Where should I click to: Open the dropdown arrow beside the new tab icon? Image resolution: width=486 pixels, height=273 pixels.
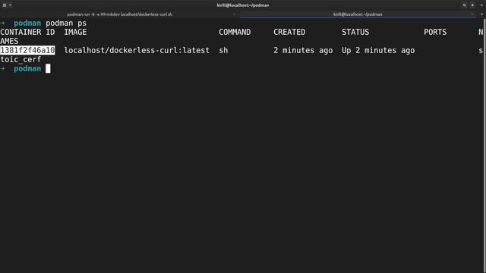(10, 5)
